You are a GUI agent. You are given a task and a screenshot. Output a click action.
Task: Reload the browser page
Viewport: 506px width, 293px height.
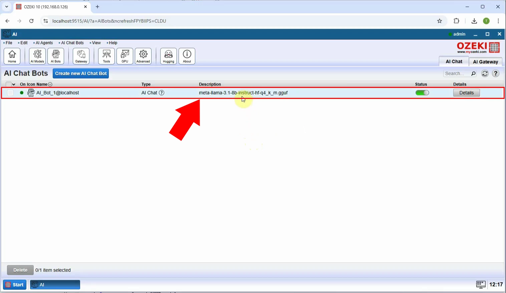pyautogui.click(x=31, y=21)
